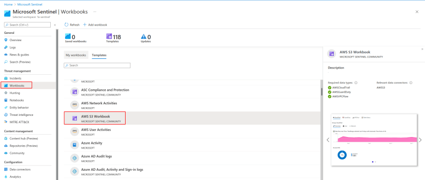Open News & guides icon
The width and height of the screenshot is (425, 180).
(x=6, y=55)
